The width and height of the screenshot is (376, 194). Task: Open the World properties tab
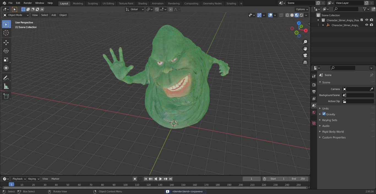(314, 112)
